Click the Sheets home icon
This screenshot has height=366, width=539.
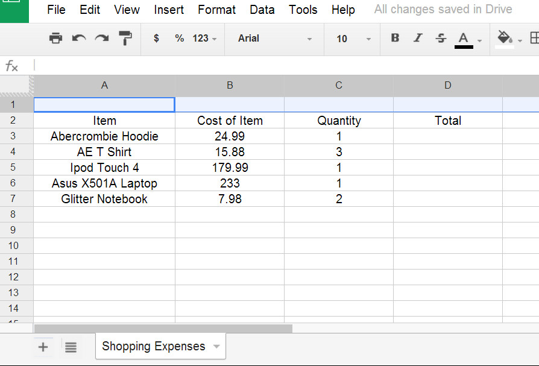[x=14, y=10]
